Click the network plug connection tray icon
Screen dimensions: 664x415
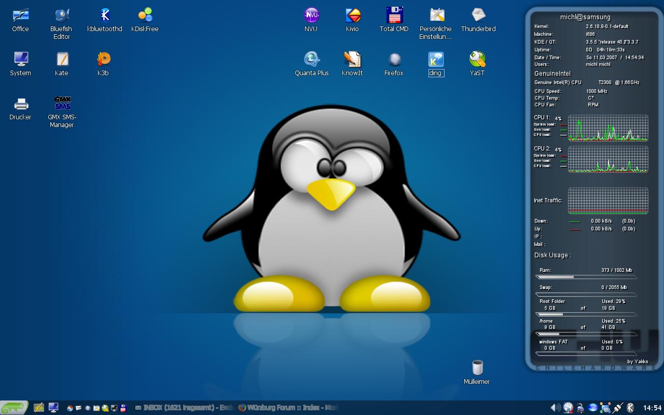click(x=618, y=408)
